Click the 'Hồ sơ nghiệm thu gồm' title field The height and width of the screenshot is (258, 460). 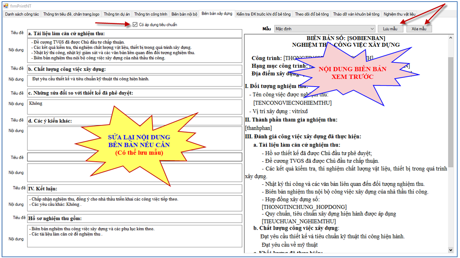[x=135, y=218]
